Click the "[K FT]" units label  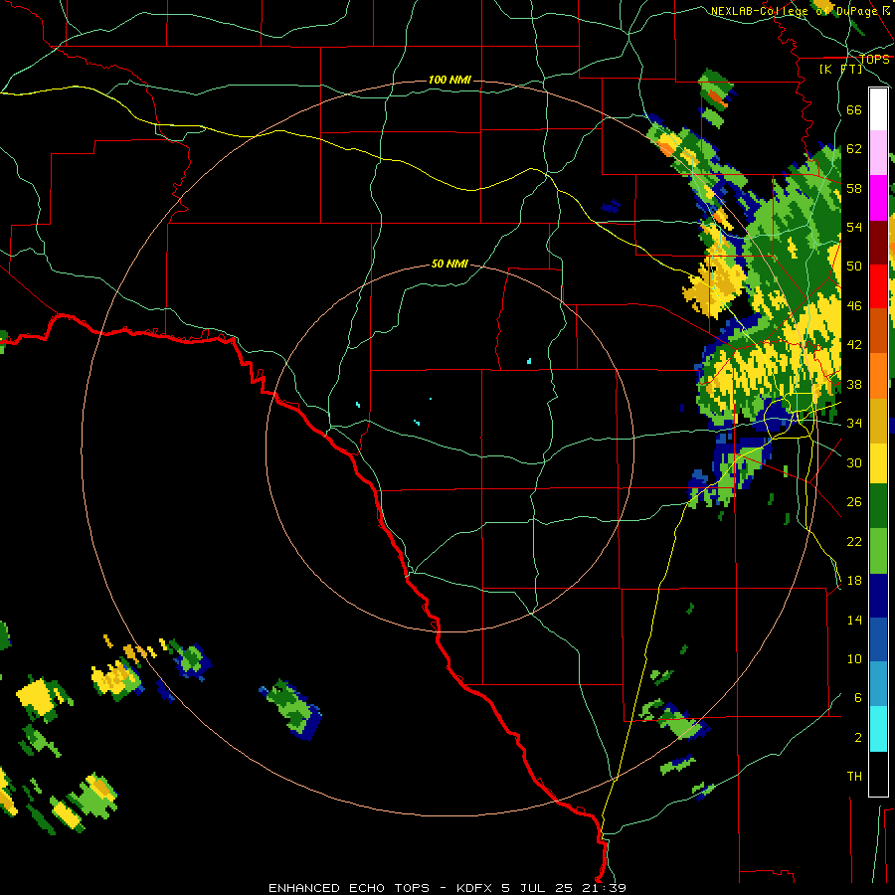pos(841,69)
